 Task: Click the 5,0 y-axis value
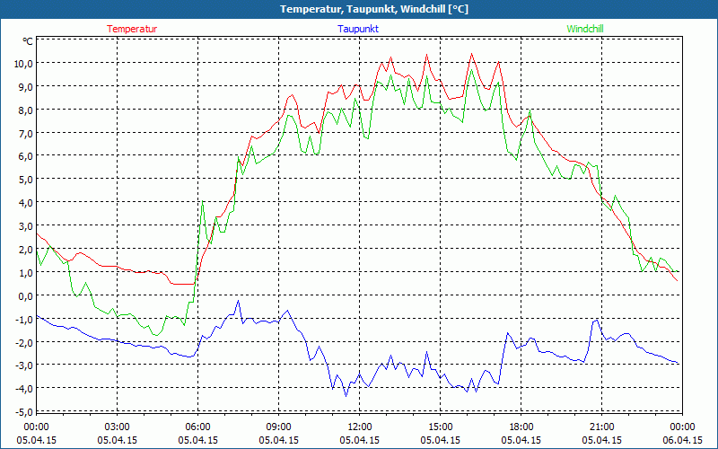tap(25, 180)
